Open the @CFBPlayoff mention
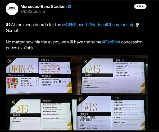 [x=74, y=25]
